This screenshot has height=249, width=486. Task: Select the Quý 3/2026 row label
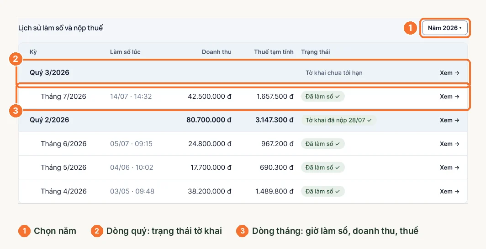pos(50,72)
